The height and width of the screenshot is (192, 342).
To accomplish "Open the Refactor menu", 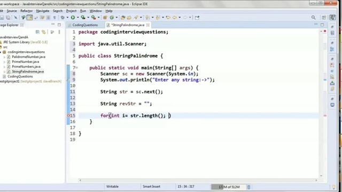I will [26, 11].
